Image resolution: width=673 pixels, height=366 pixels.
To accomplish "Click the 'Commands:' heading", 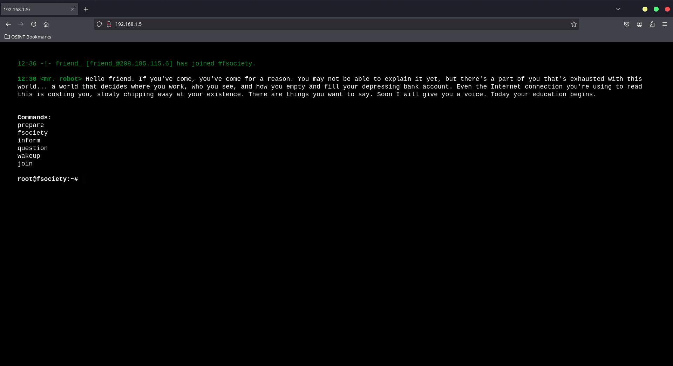I will [34, 118].
